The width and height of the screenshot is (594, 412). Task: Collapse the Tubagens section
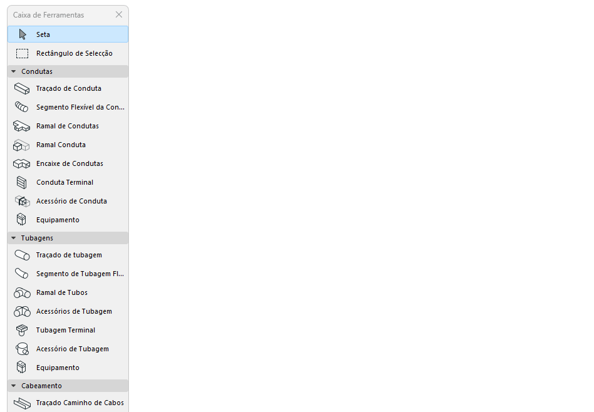[13, 238]
